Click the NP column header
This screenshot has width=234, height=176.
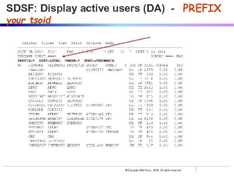[20, 65]
